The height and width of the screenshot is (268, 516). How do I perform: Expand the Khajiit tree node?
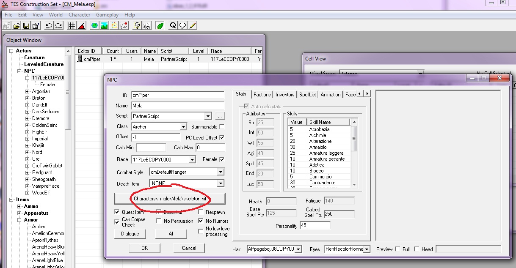tap(28, 145)
